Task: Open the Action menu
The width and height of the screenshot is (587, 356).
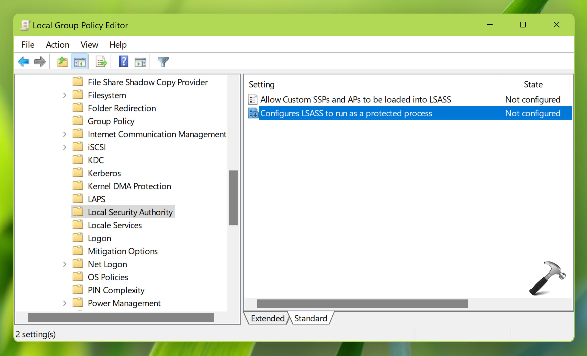Action: point(57,45)
